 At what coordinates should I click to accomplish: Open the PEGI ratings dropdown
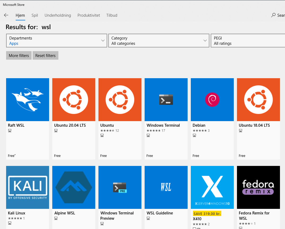pos(248,41)
